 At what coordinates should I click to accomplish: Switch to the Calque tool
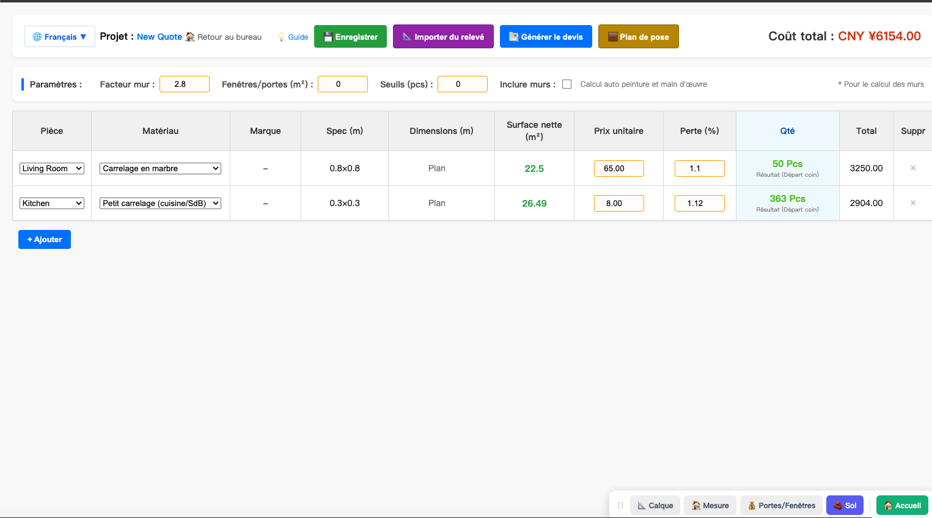pos(655,506)
